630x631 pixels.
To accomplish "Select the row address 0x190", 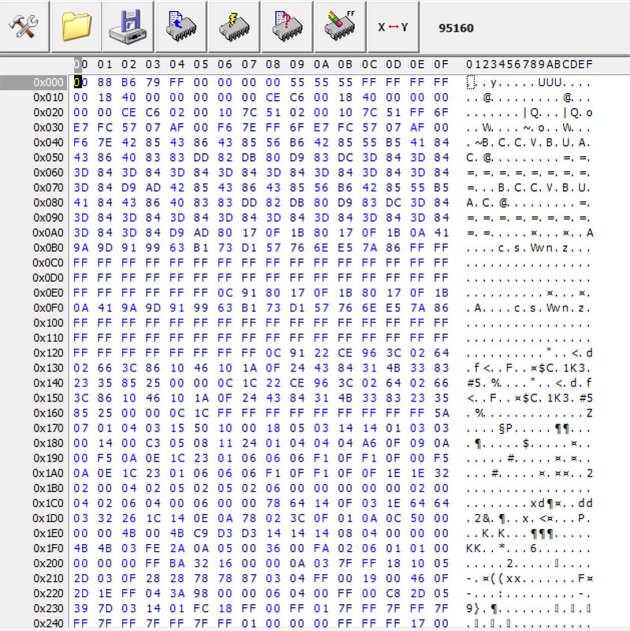I will tap(49, 458).
